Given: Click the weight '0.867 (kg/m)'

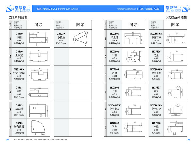Looking at the screenshot, I should tap(19, 115).
